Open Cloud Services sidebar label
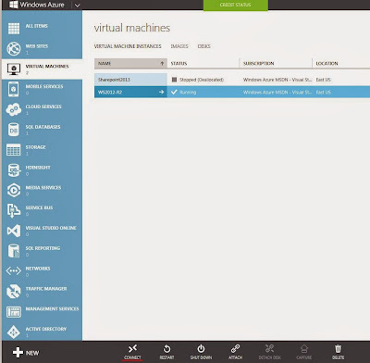Screen dimensions: 370x363 tap(43, 106)
